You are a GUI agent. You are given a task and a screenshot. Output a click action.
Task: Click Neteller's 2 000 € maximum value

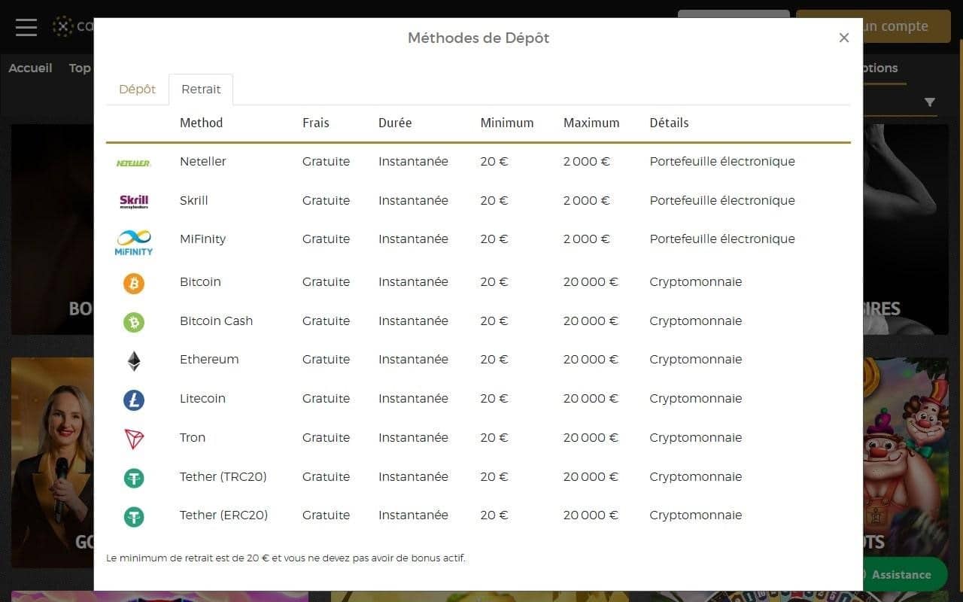[x=587, y=161]
